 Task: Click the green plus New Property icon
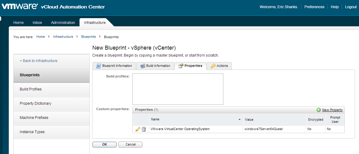pyautogui.click(x=319, y=110)
